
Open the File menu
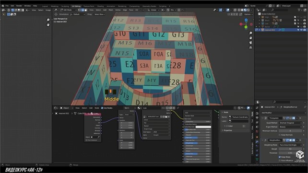coord(7,6)
